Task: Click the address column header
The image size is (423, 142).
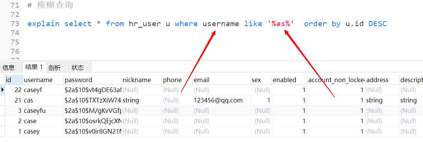Action: 382,80
